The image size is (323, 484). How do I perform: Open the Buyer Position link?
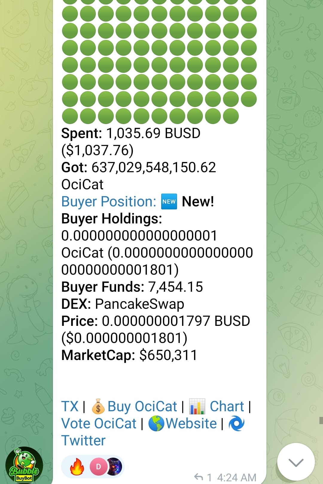(x=109, y=202)
